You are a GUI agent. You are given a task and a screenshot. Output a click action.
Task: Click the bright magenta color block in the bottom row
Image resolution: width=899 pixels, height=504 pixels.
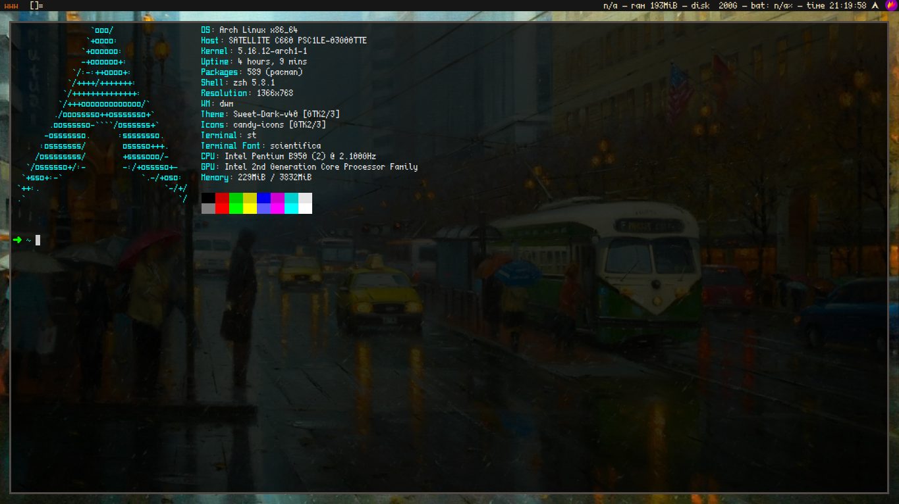pos(277,209)
